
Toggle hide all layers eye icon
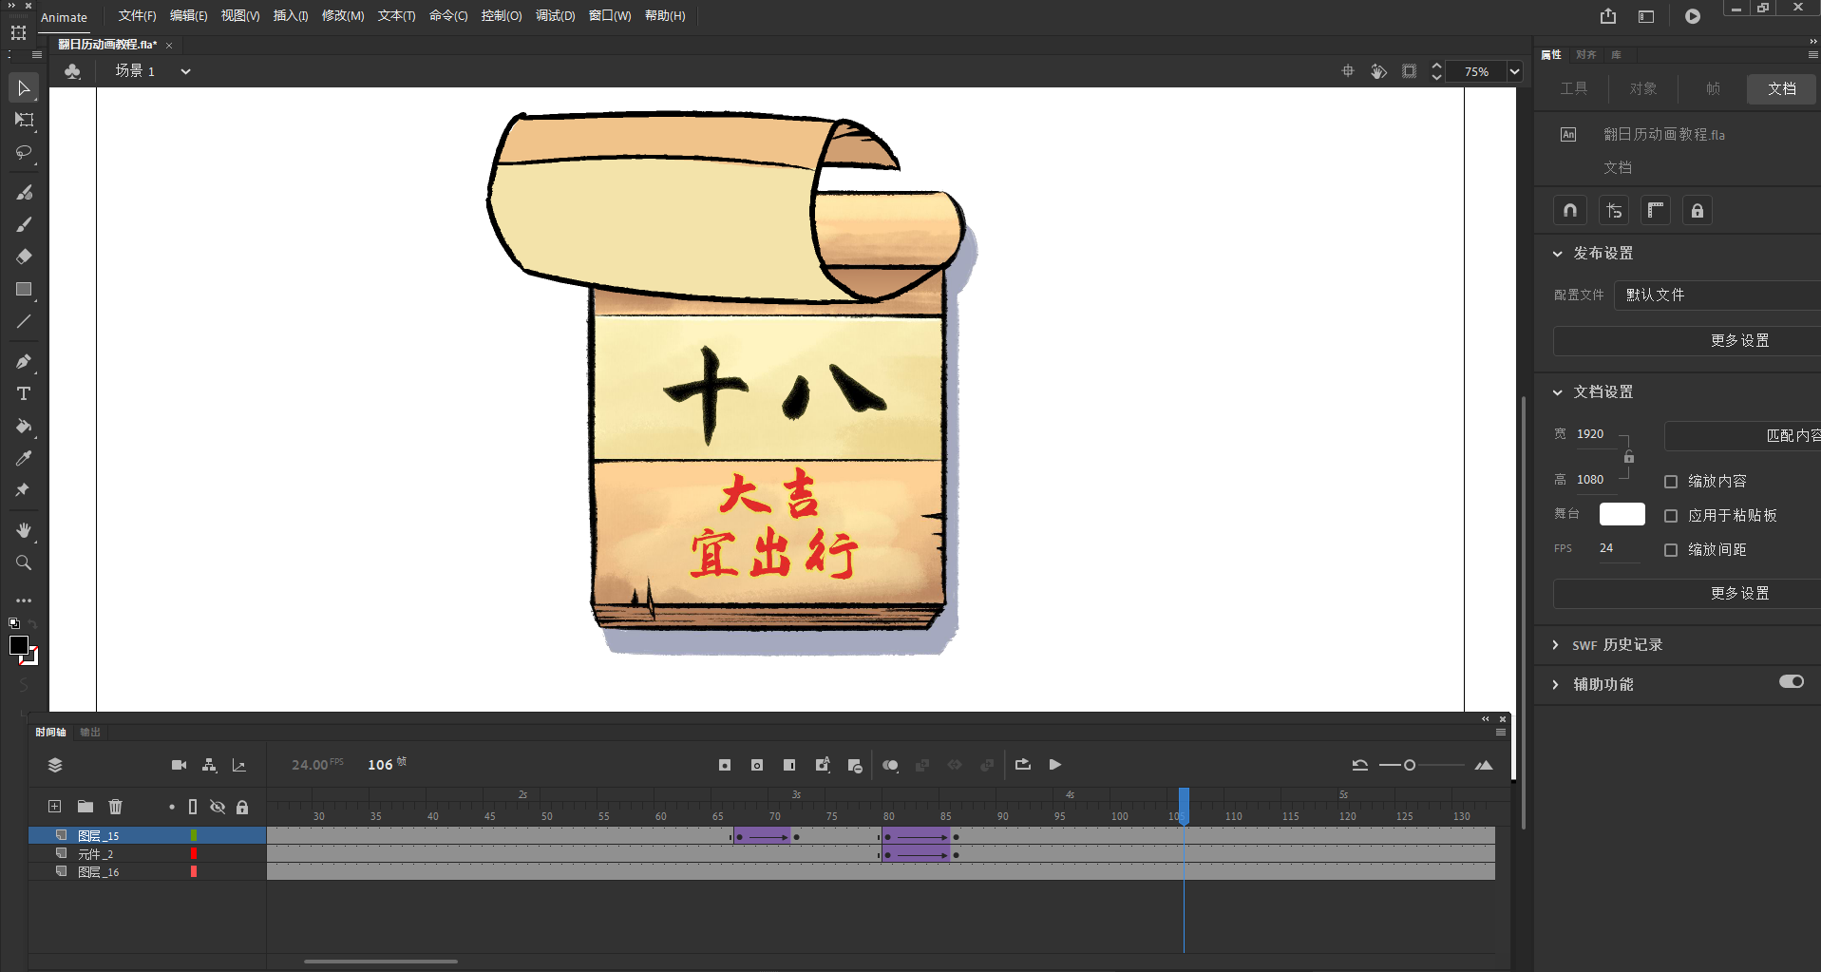click(x=218, y=807)
